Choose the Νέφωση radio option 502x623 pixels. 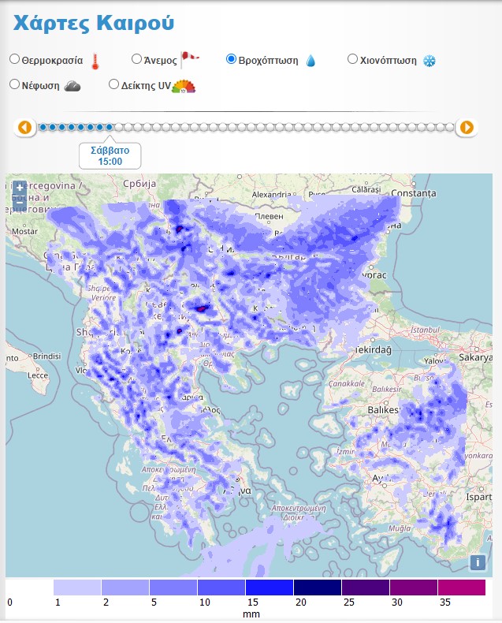[14, 84]
